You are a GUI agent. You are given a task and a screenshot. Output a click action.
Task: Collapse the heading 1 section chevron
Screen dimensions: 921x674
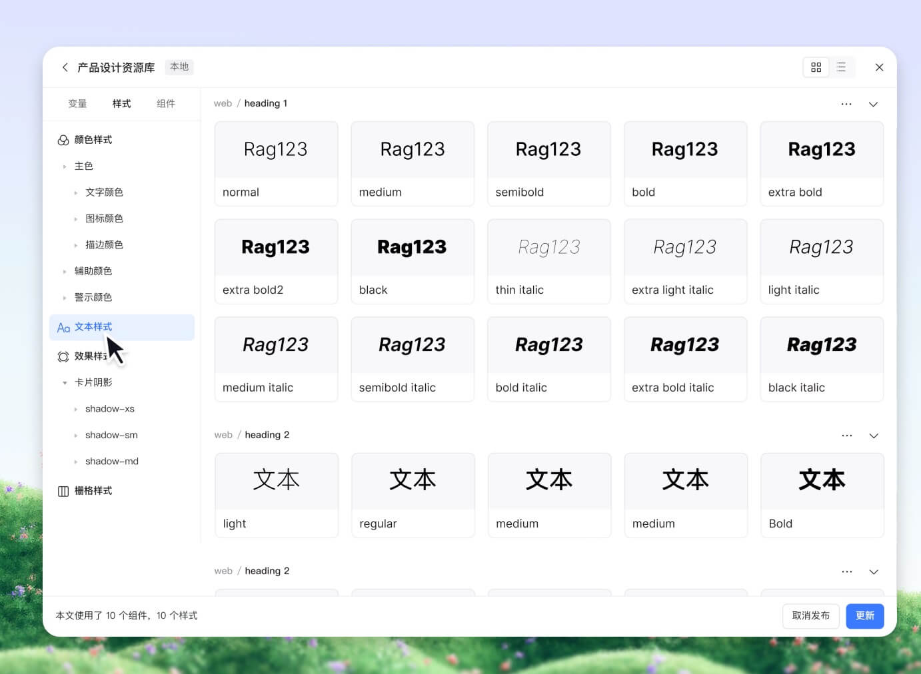[x=873, y=104]
